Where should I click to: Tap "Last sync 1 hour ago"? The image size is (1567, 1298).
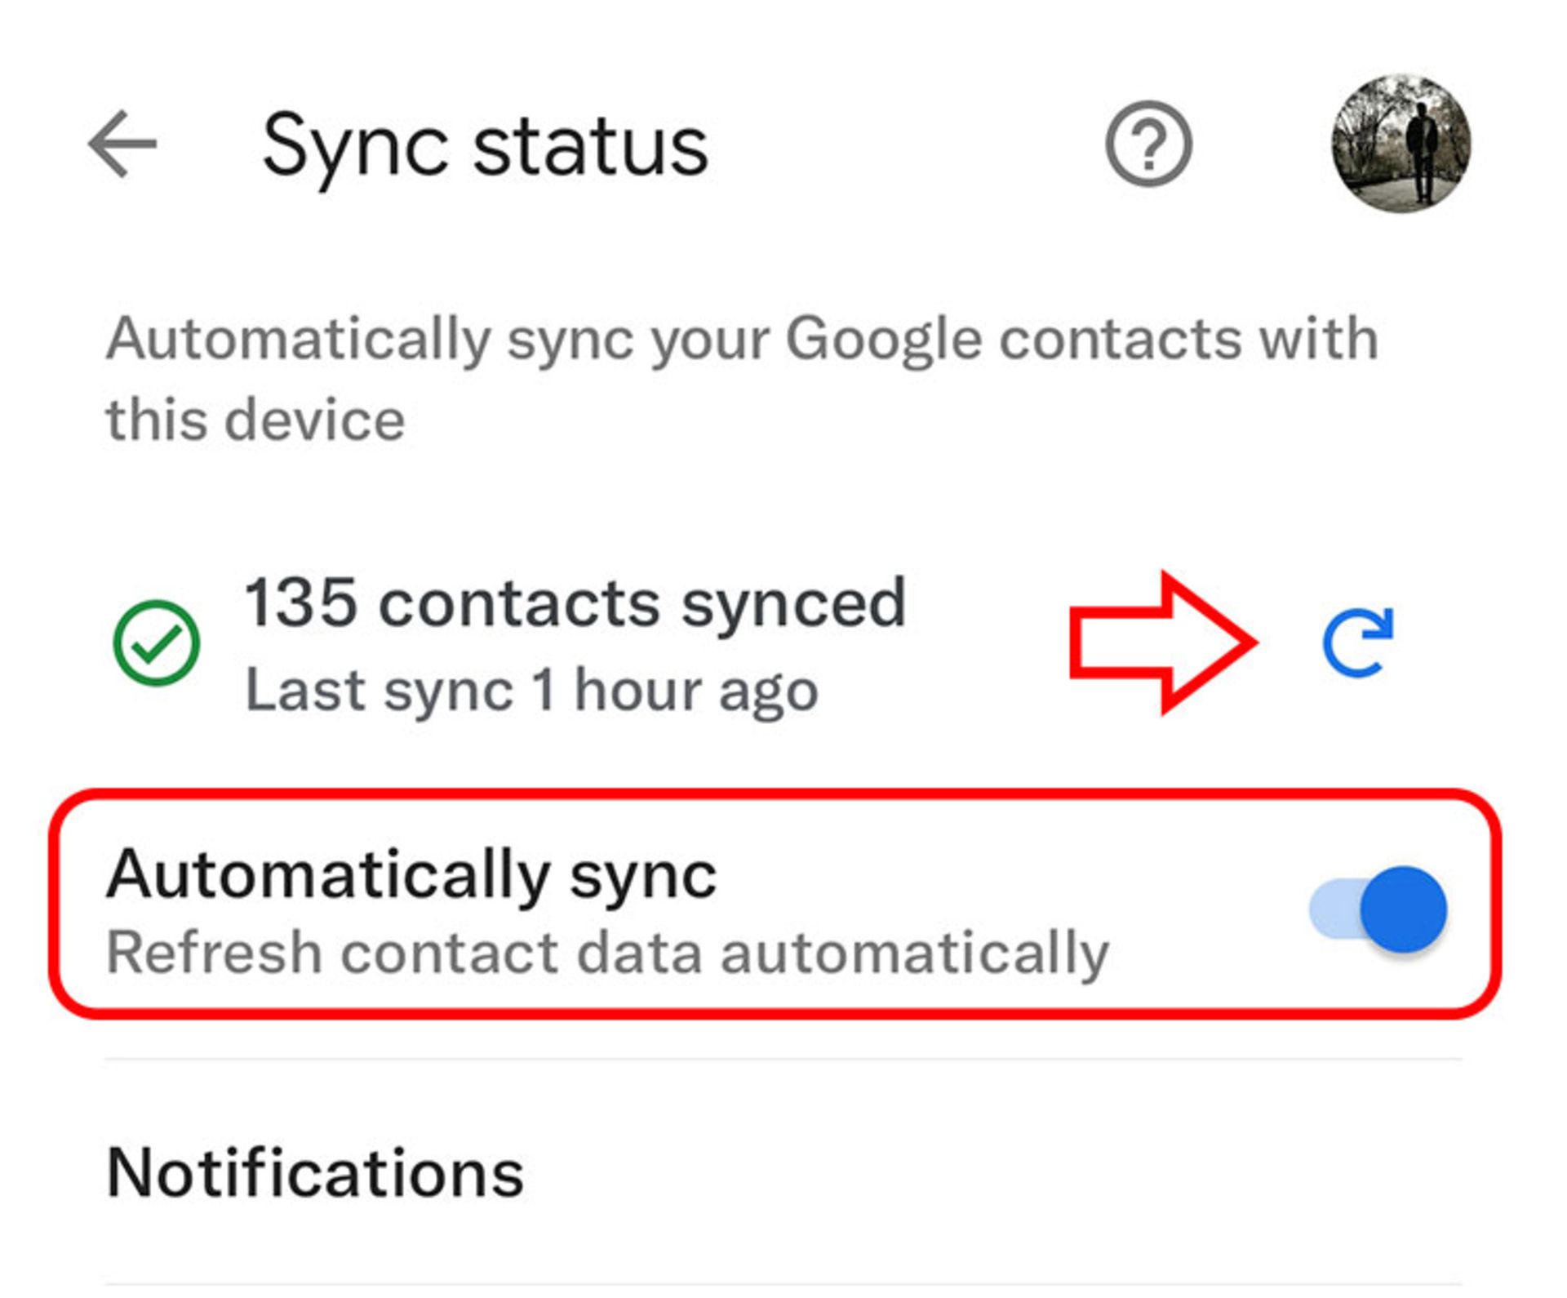531,691
